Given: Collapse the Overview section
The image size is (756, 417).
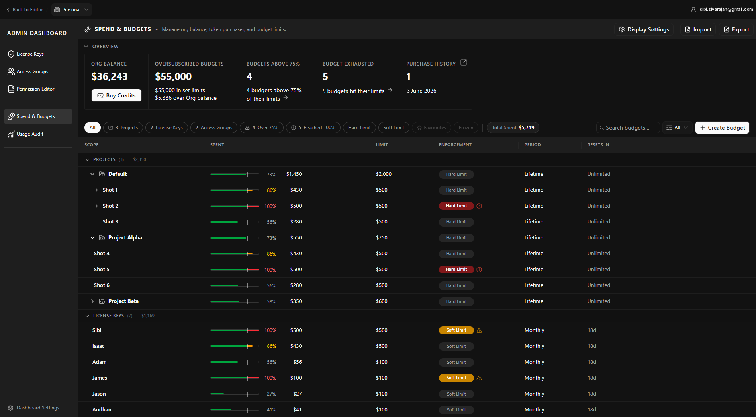Looking at the screenshot, I should click(x=86, y=47).
